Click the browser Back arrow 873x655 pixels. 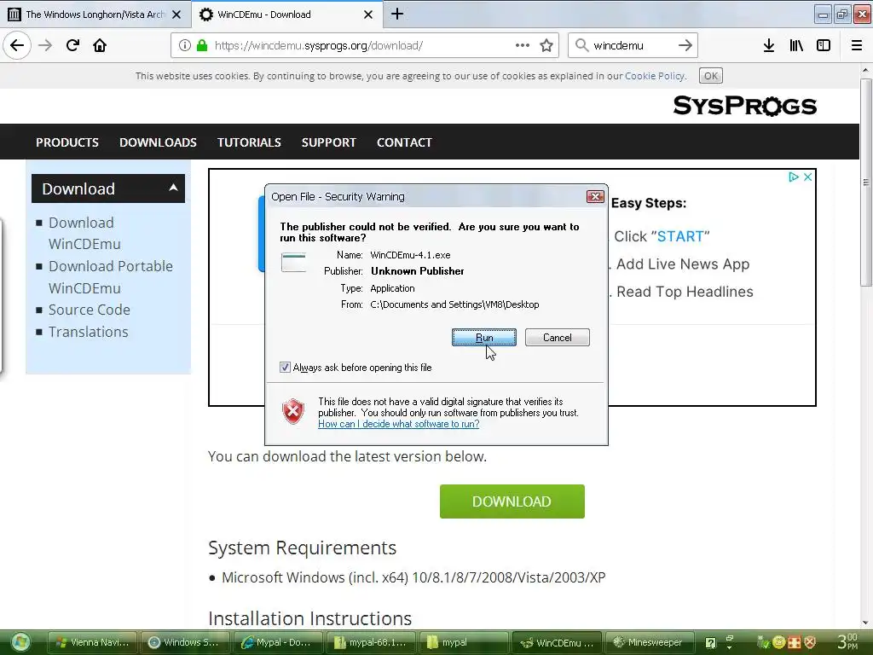pyautogui.click(x=17, y=45)
